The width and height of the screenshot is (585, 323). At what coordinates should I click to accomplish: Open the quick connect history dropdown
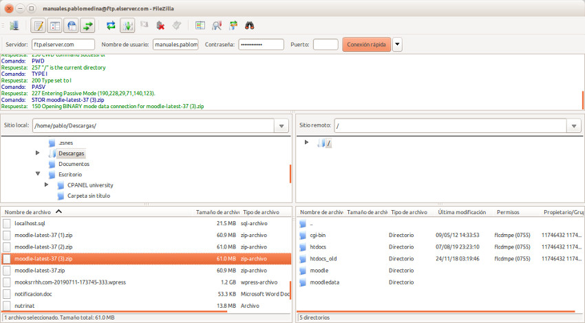point(397,45)
